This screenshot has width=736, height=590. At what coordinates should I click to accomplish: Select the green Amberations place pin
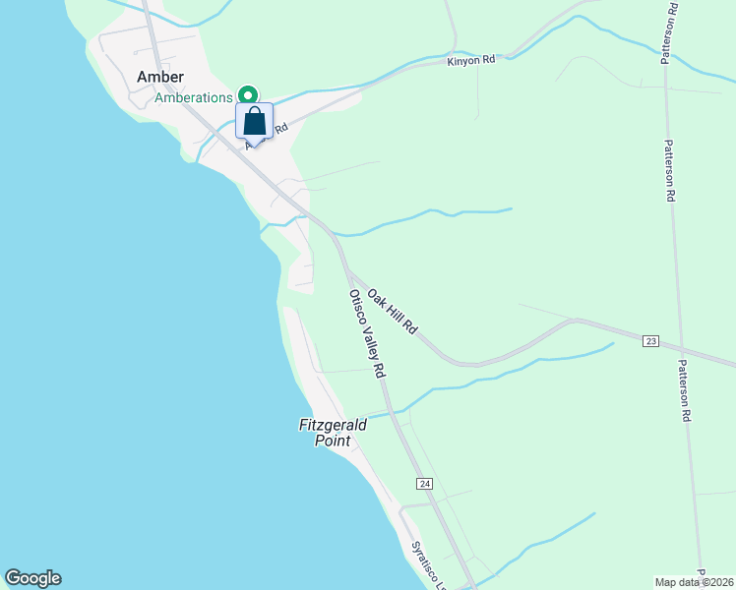[x=248, y=95]
